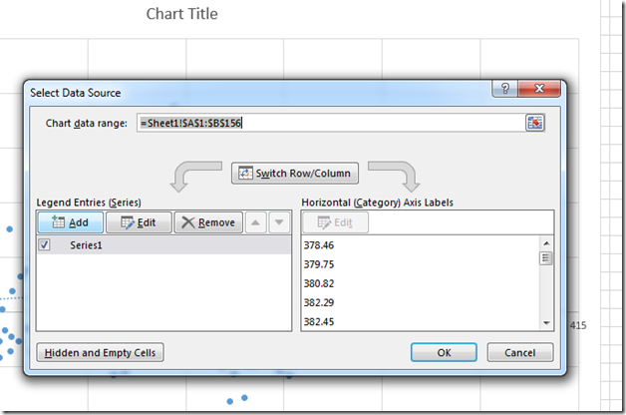Select Series1 in the legend entries list
Image resolution: width=626 pixels, height=415 pixels.
point(88,244)
